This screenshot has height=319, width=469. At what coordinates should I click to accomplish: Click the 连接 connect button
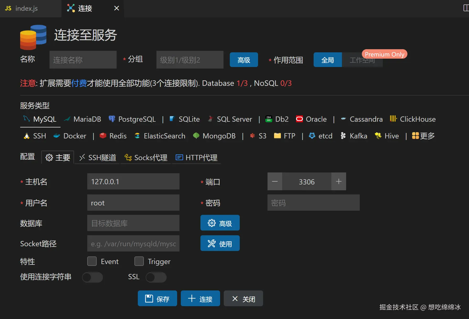click(200, 298)
